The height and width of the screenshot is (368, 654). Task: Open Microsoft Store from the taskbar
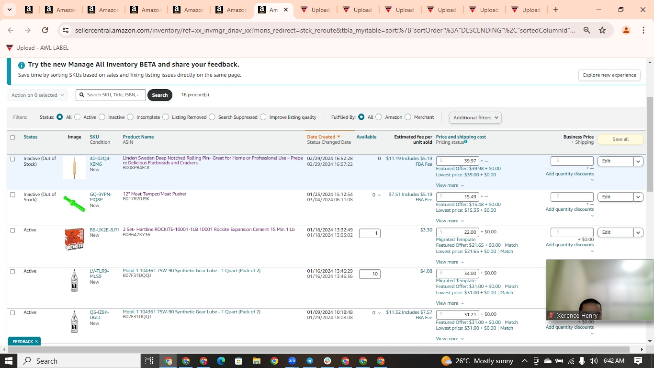pos(238,361)
